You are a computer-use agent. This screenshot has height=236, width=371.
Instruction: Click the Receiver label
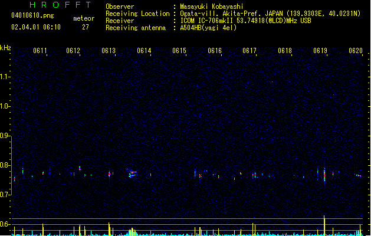click(120, 21)
